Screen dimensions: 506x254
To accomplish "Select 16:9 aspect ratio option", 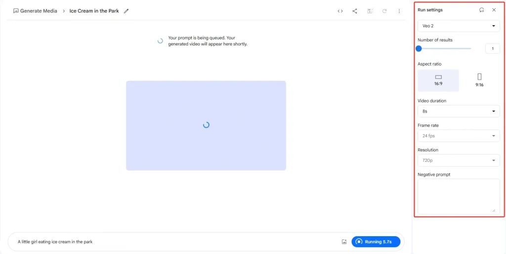I will click(x=438, y=80).
